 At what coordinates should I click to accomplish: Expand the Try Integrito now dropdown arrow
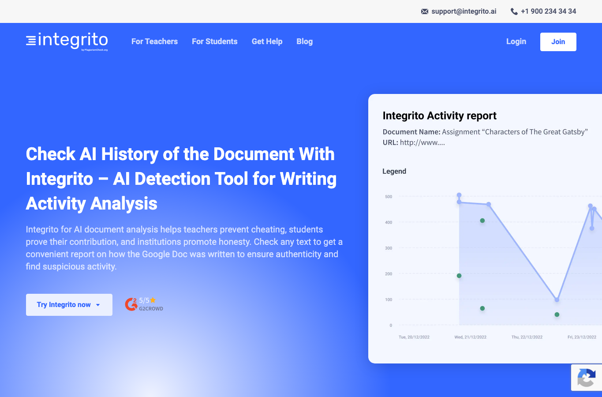[x=98, y=305]
